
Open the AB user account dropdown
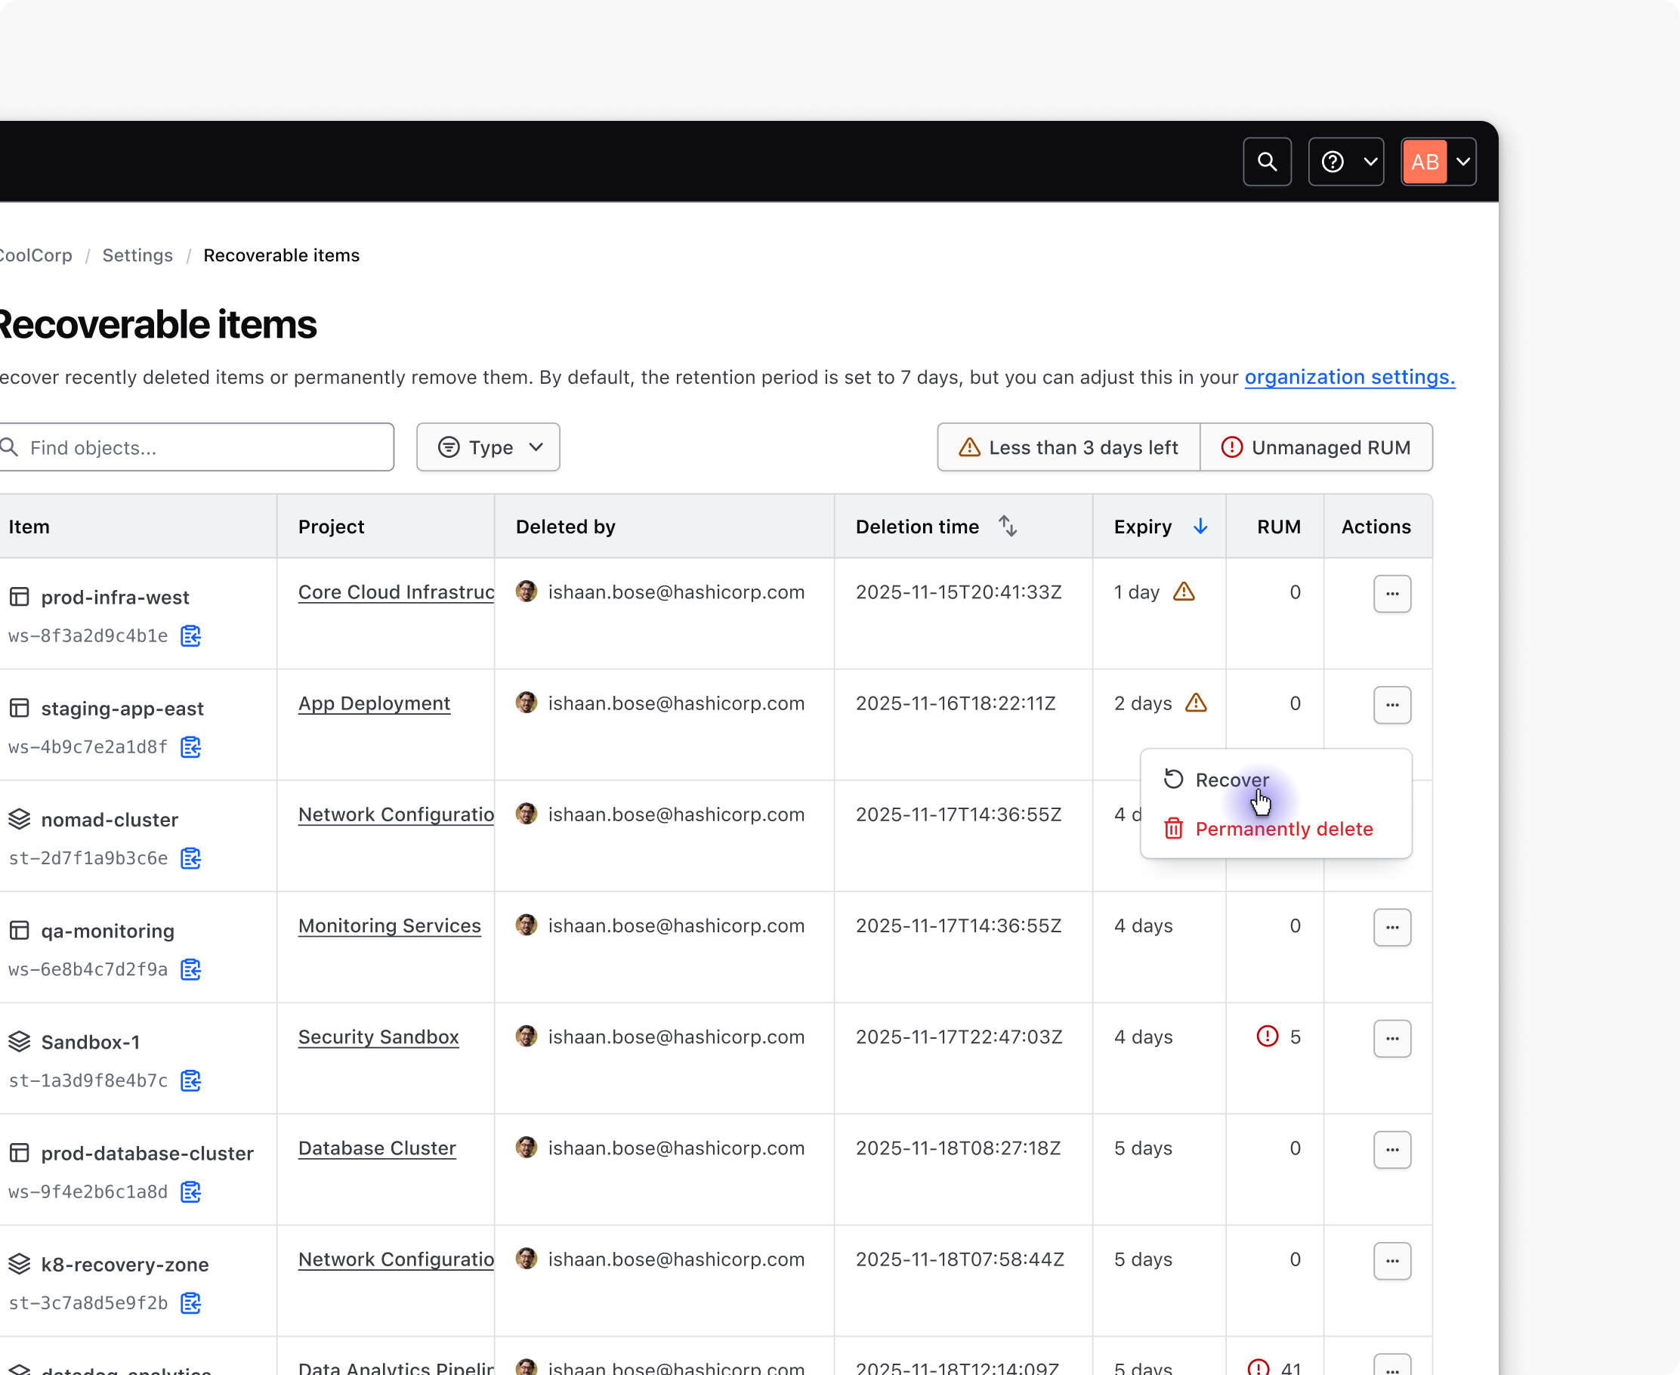(1438, 162)
